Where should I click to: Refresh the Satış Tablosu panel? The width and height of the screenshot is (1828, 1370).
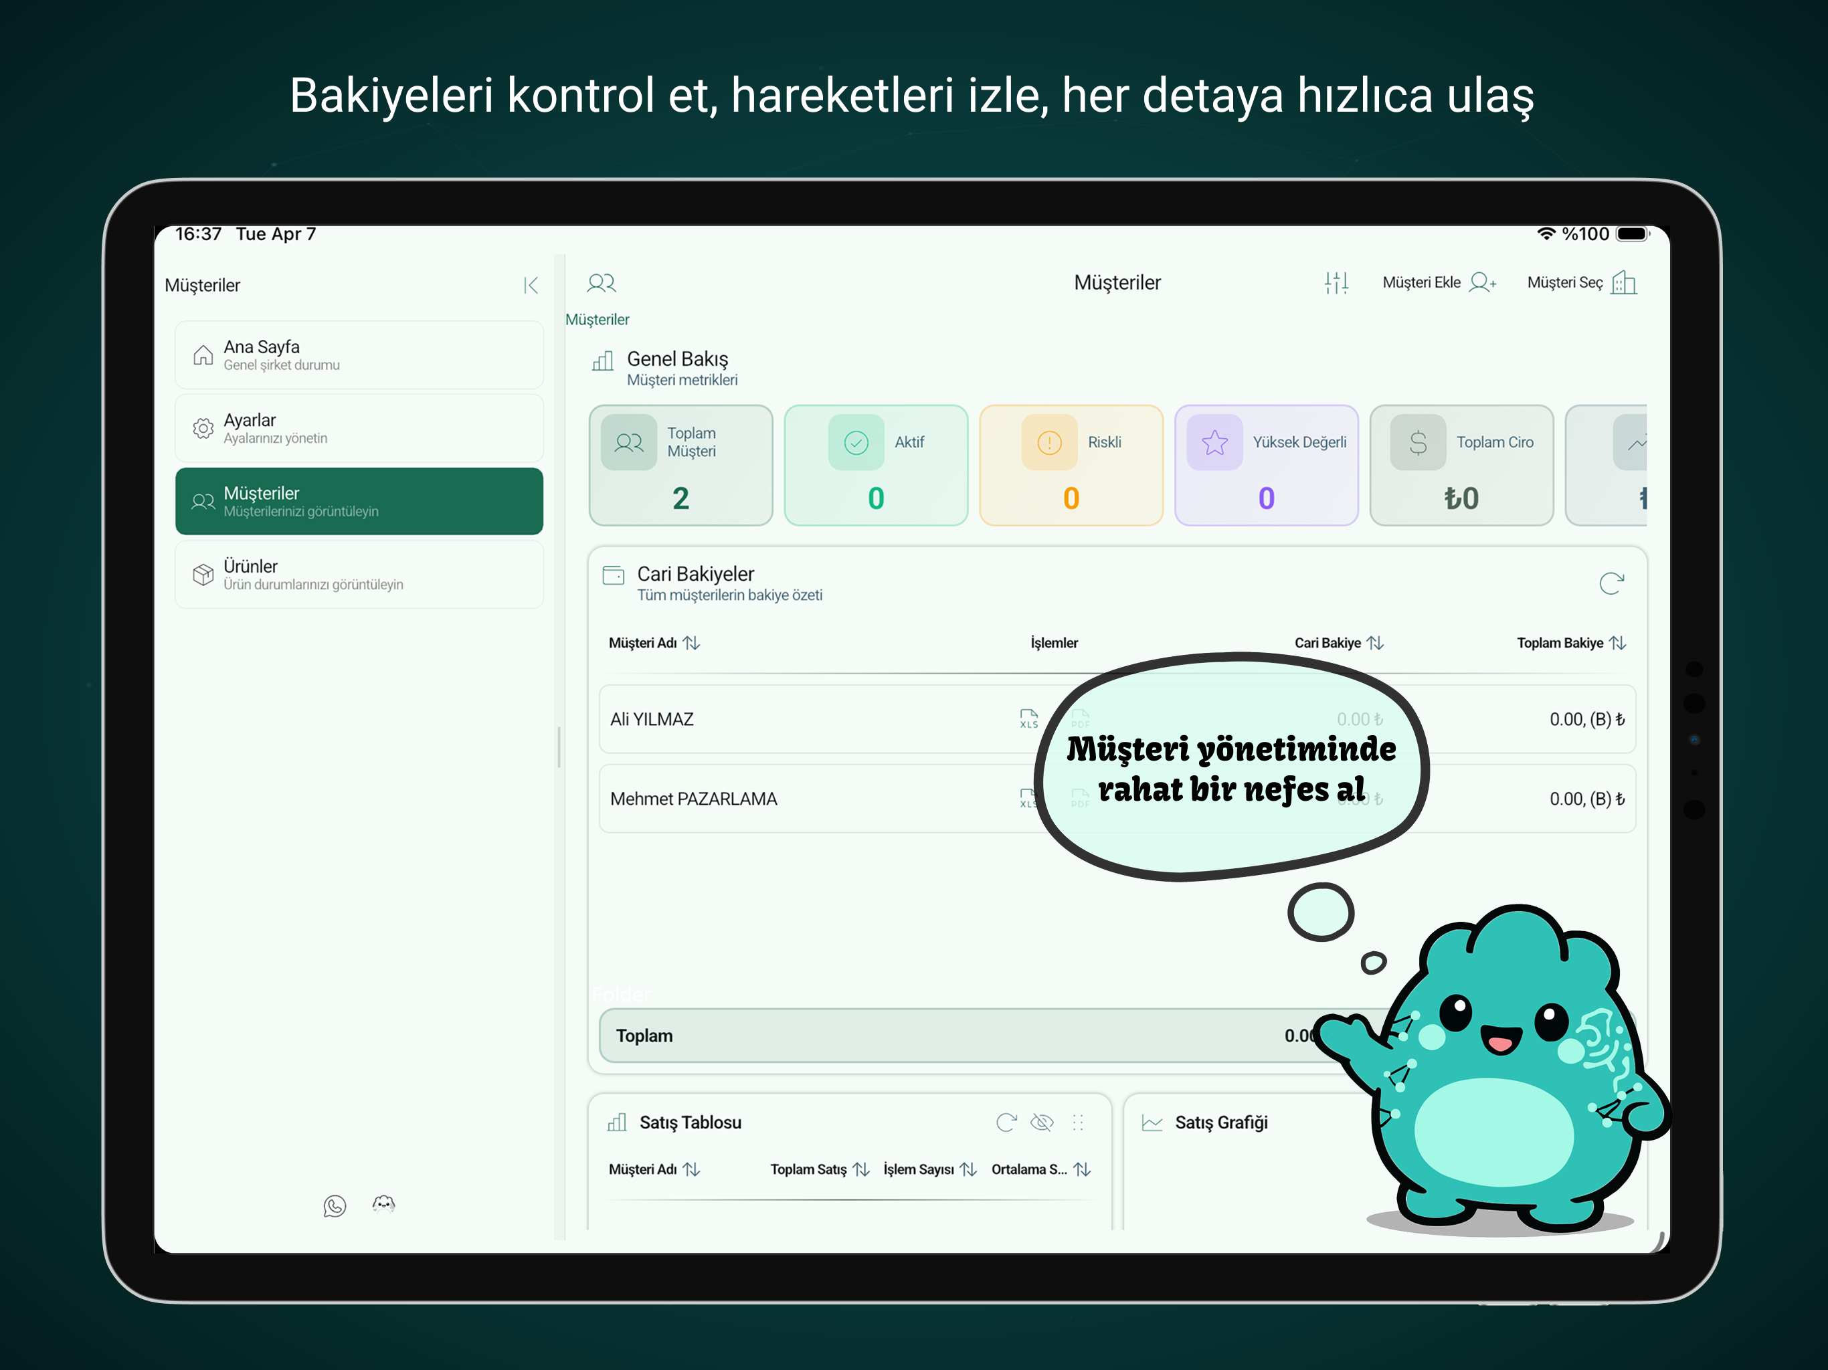pyautogui.click(x=1006, y=1122)
